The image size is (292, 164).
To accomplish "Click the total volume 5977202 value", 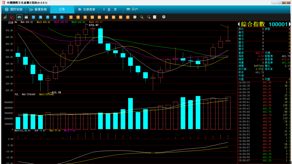I will (x=259, y=66).
